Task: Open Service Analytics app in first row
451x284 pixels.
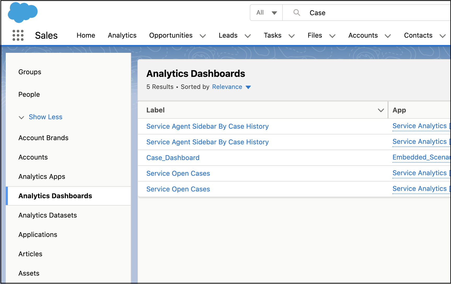Action: point(421,126)
